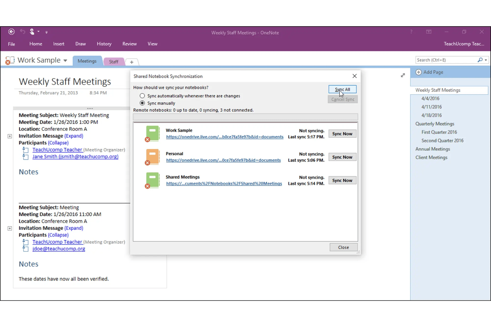491x327 pixels.
Task: Open the Quarterly Meetings page
Action: click(435, 124)
